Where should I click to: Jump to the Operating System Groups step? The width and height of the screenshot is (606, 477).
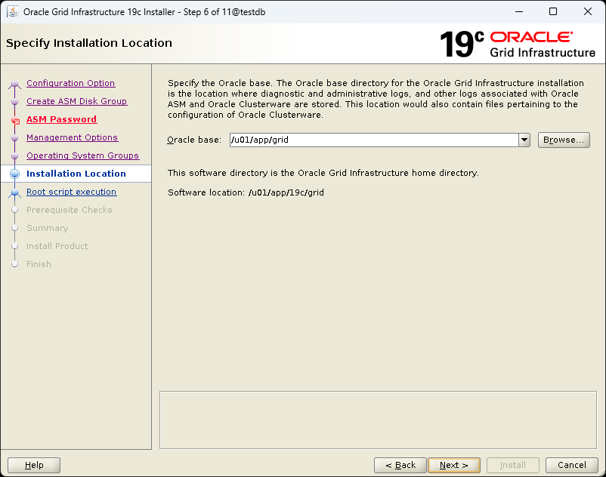pyautogui.click(x=82, y=155)
